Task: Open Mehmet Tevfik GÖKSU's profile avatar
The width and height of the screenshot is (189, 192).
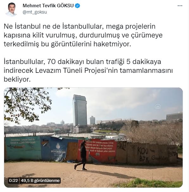Action: [11, 9]
